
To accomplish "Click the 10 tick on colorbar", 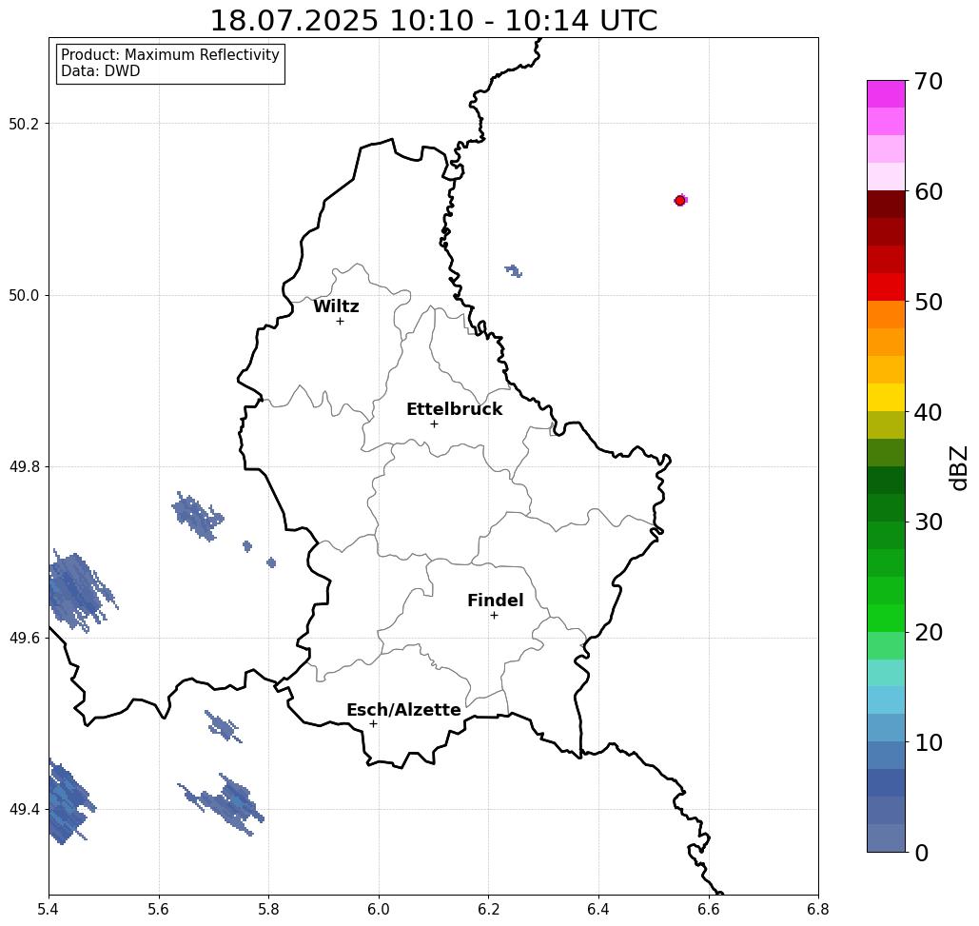I will [929, 742].
